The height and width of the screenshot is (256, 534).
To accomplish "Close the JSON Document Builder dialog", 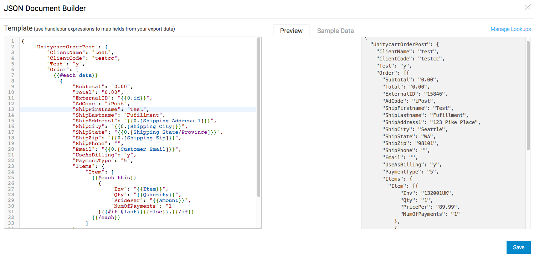I will pyautogui.click(x=528, y=7).
